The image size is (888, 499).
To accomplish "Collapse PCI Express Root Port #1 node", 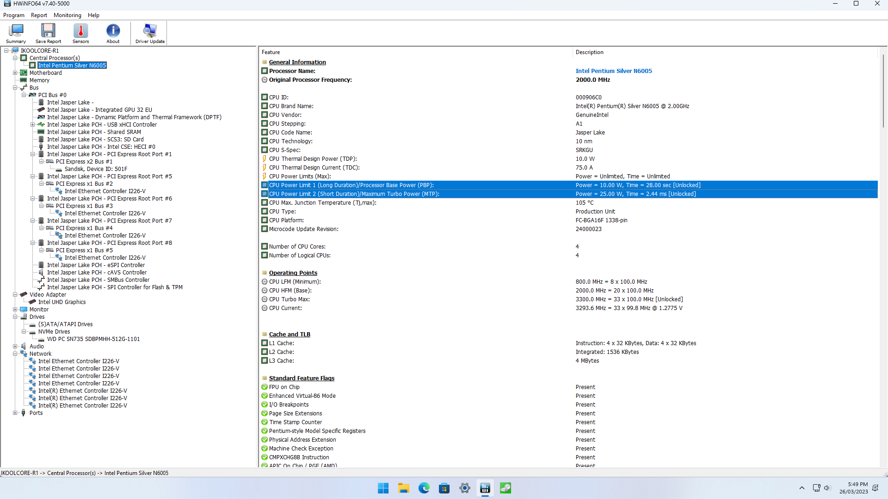I will pos(33,154).
